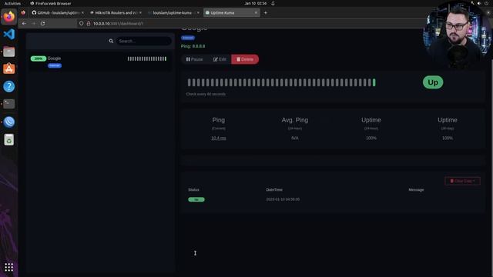Viewport: 493px width, 277px height.
Task: Launch Visual Studio Code from the dock
Action: (8, 34)
